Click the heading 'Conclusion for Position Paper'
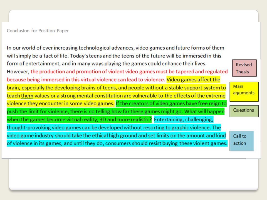The width and height of the screenshot is (267, 200). pos(38,31)
